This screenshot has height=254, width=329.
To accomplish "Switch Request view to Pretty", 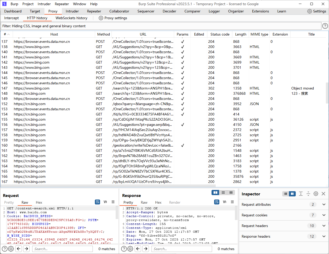I will coord(9,202).
